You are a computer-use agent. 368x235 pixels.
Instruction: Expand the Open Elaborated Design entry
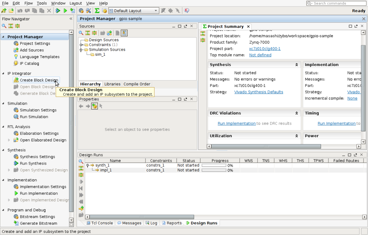click(9, 140)
